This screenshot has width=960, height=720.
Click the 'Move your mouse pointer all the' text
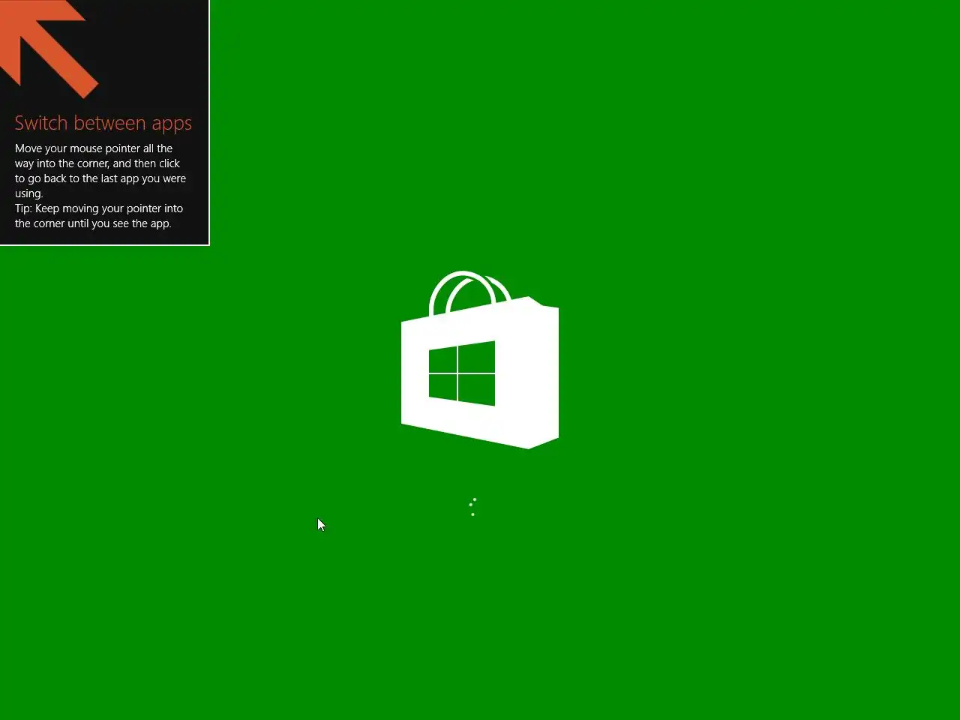point(94,148)
